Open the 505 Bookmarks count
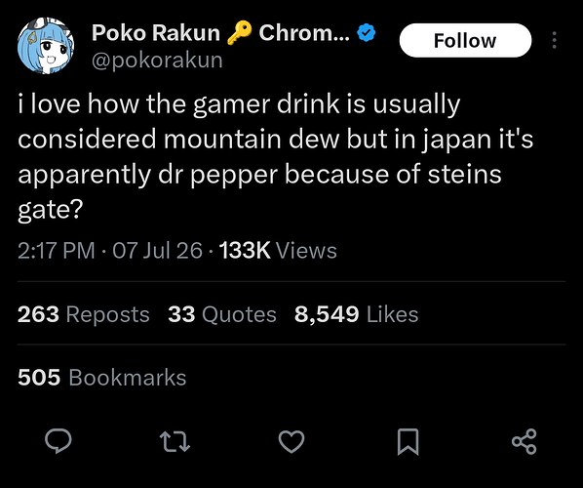The height and width of the screenshot is (488, 583). click(101, 378)
